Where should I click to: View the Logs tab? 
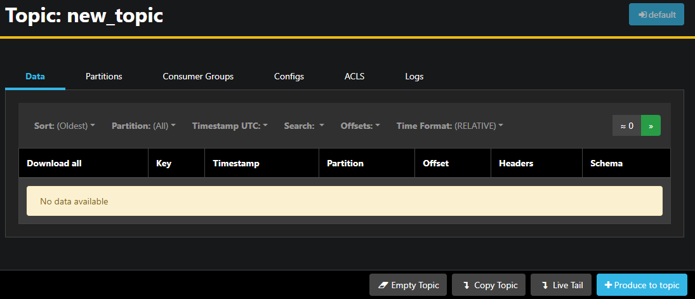(414, 76)
